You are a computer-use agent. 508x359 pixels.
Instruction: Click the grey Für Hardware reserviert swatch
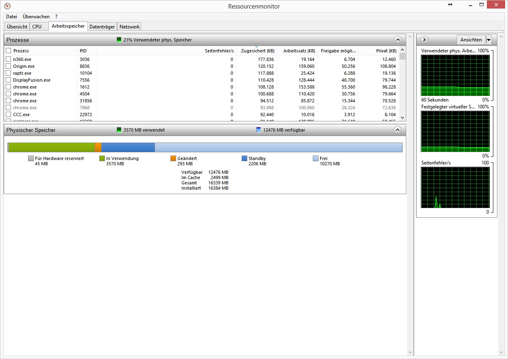[x=31, y=158]
